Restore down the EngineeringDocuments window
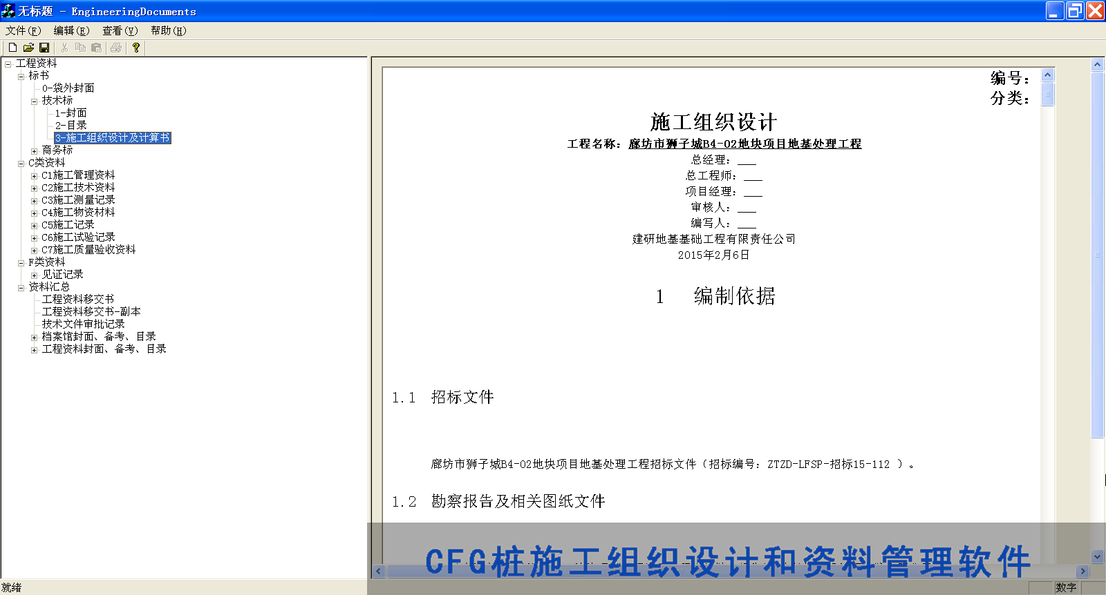This screenshot has height=595, width=1106. (1075, 10)
